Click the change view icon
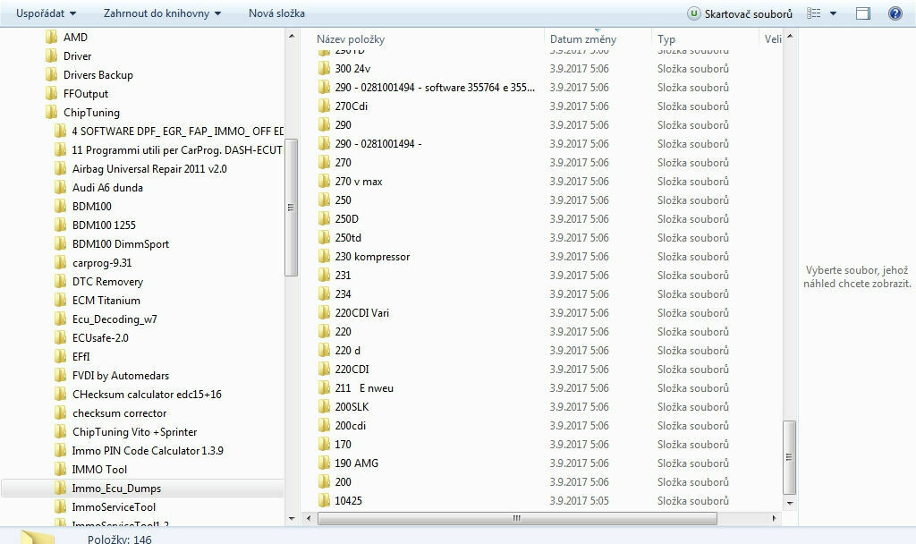 (x=813, y=13)
